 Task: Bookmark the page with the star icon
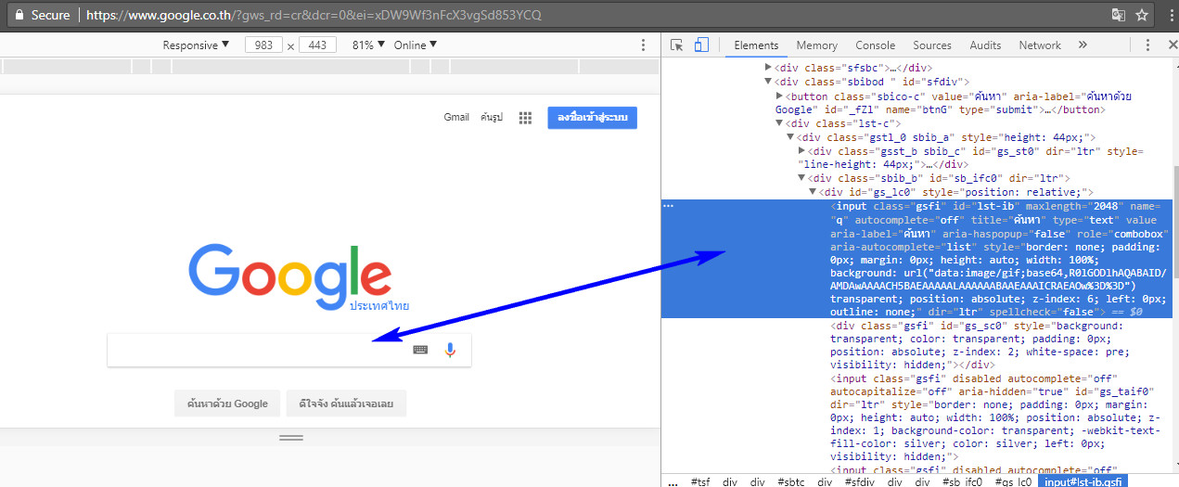pos(1142,15)
